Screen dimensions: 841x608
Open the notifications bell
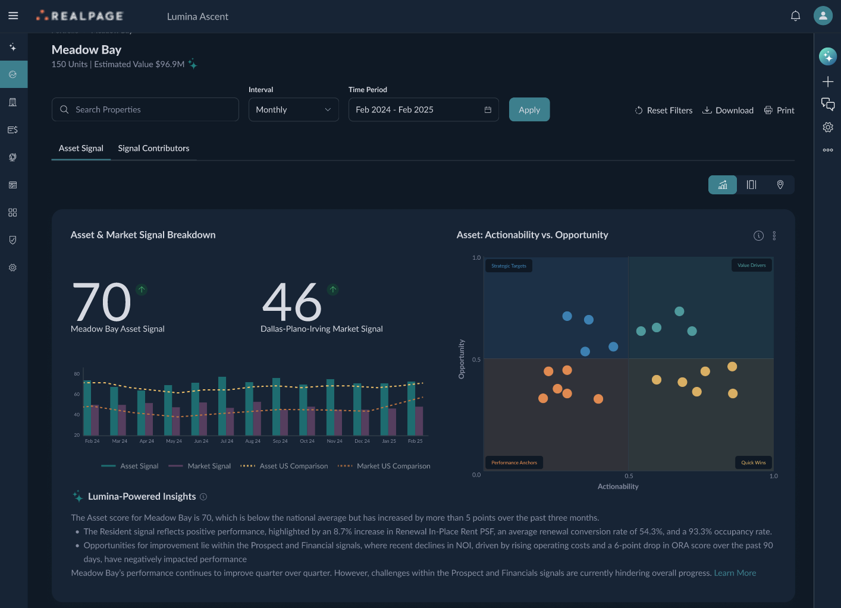[795, 16]
